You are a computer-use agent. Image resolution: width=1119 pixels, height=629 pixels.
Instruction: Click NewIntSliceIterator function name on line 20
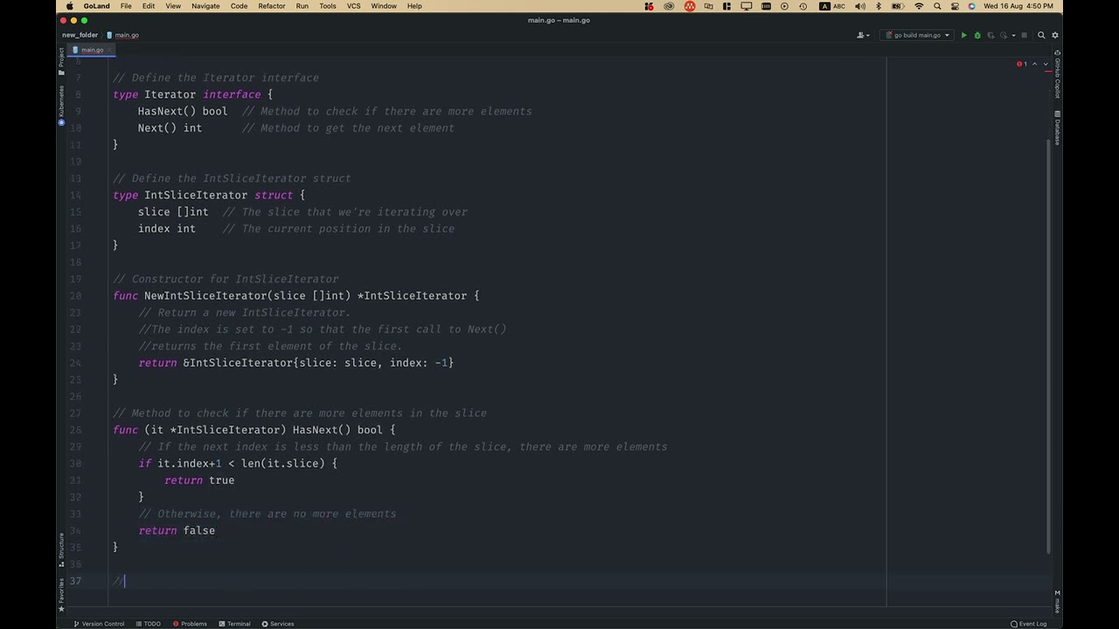pos(205,296)
